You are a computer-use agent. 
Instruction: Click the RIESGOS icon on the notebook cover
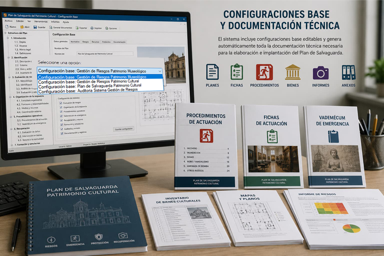click(51, 240)
